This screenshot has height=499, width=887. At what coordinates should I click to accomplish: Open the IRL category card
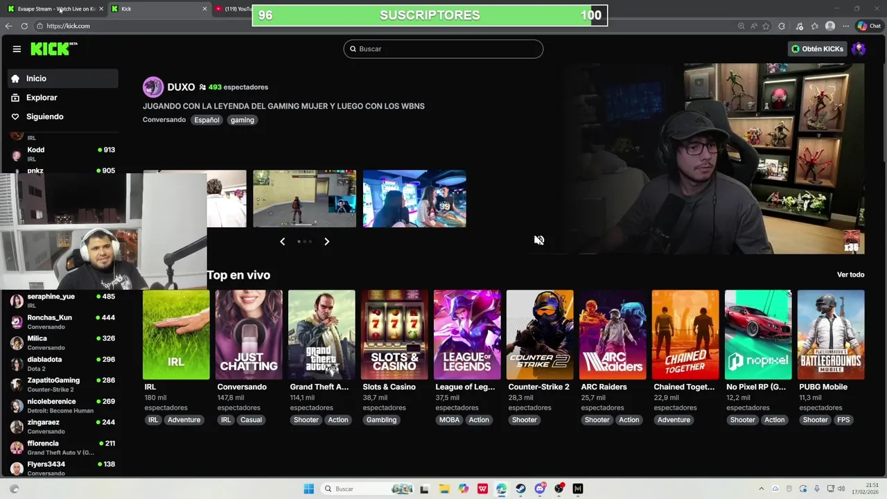[x=176, y=335]
